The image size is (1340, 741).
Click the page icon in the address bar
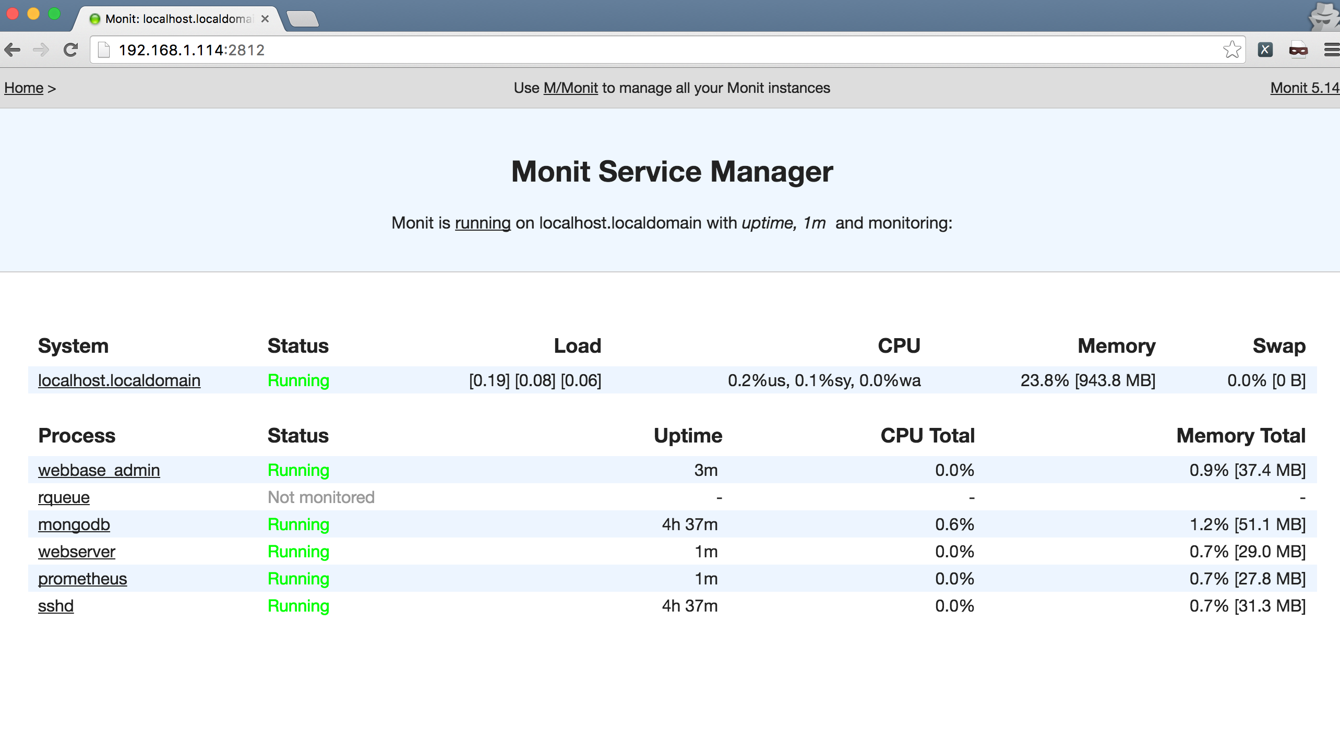pos(104,50)
